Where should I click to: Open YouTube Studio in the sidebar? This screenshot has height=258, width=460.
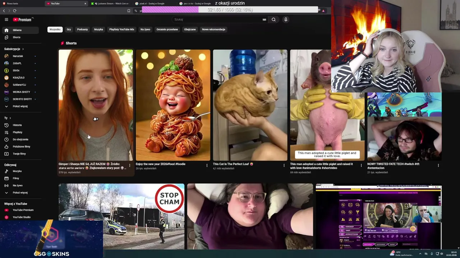tap(20, 217)
